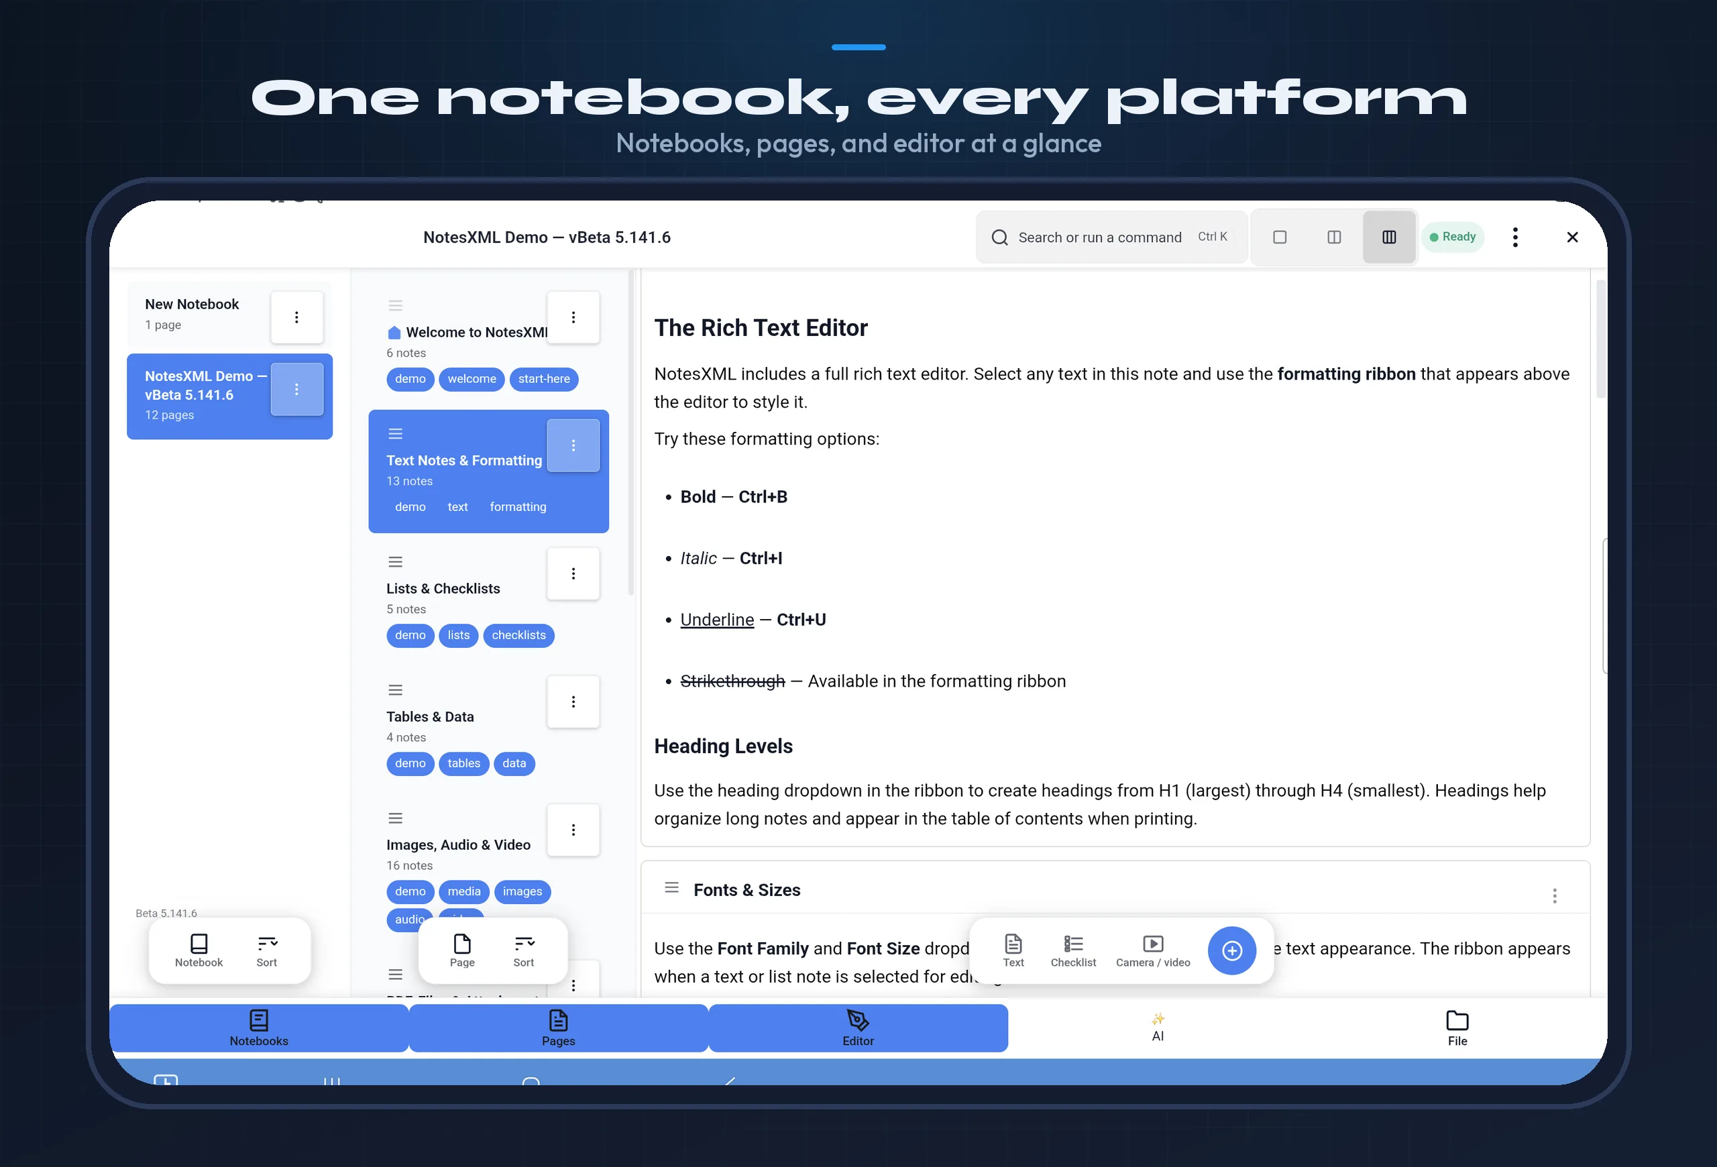Click the Underline example text
The image size is (1717, 1167).
tap(717, 620)
